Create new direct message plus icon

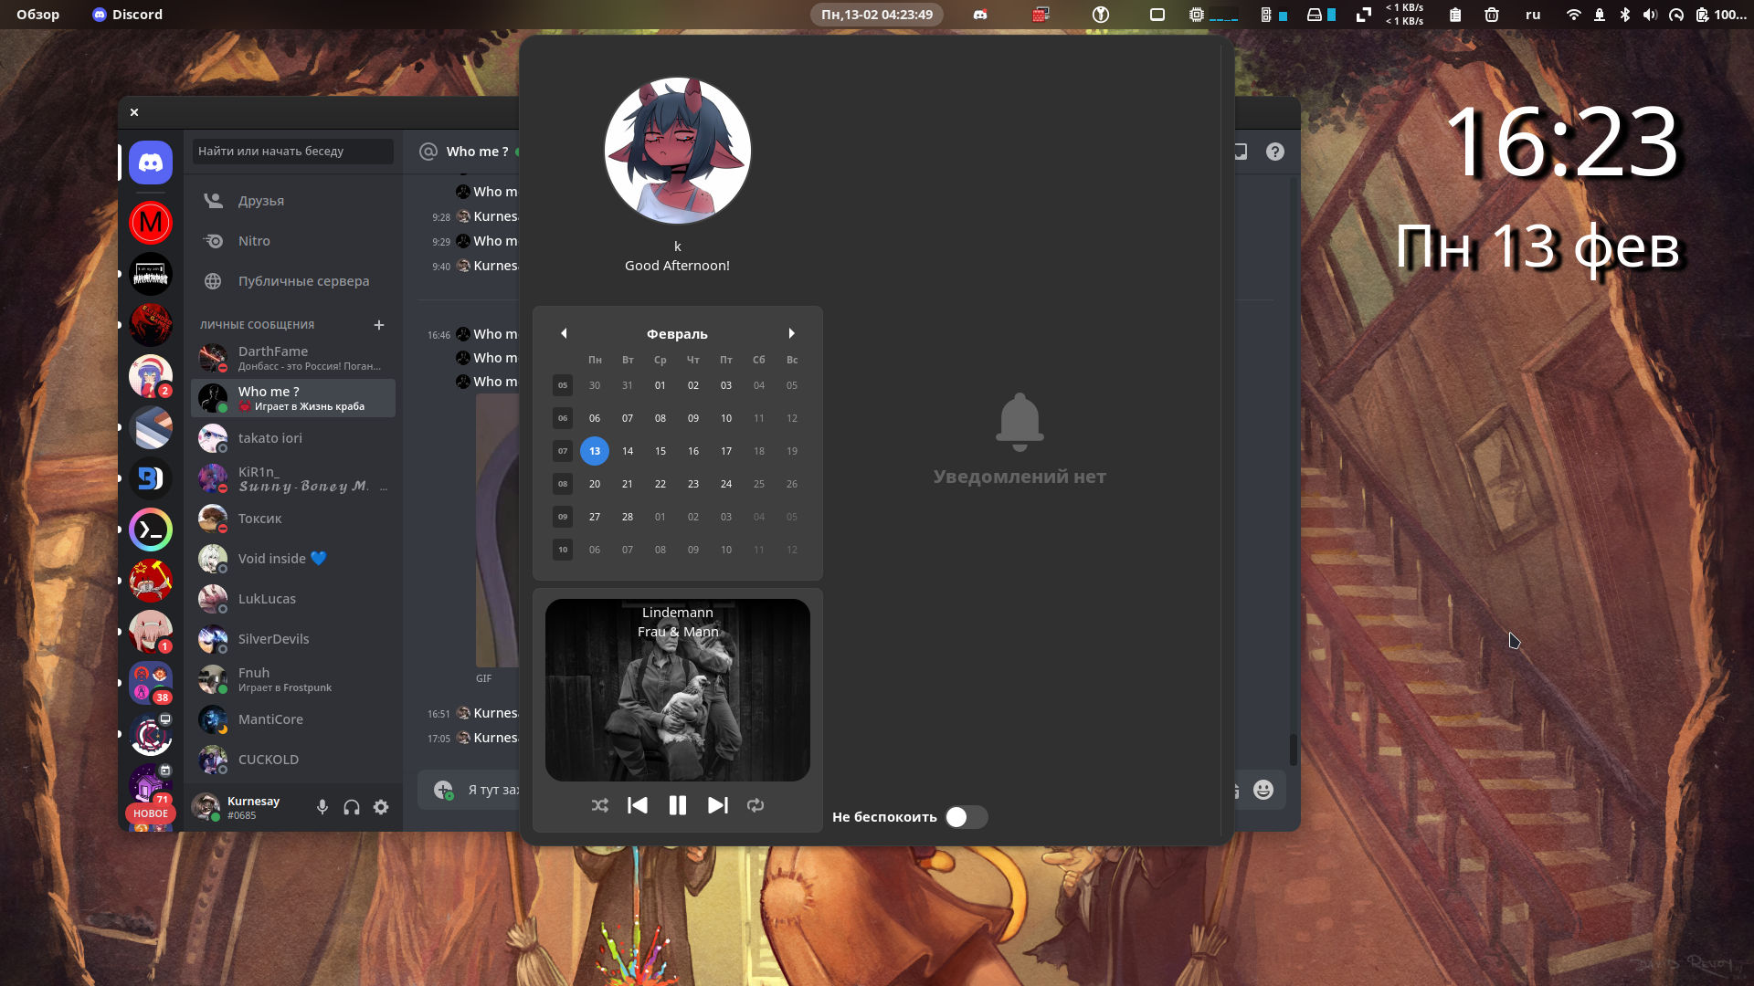point(379,325)
